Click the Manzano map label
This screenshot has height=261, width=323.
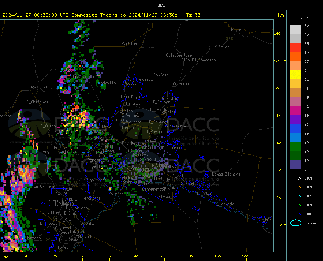click(x=33, y=238)
